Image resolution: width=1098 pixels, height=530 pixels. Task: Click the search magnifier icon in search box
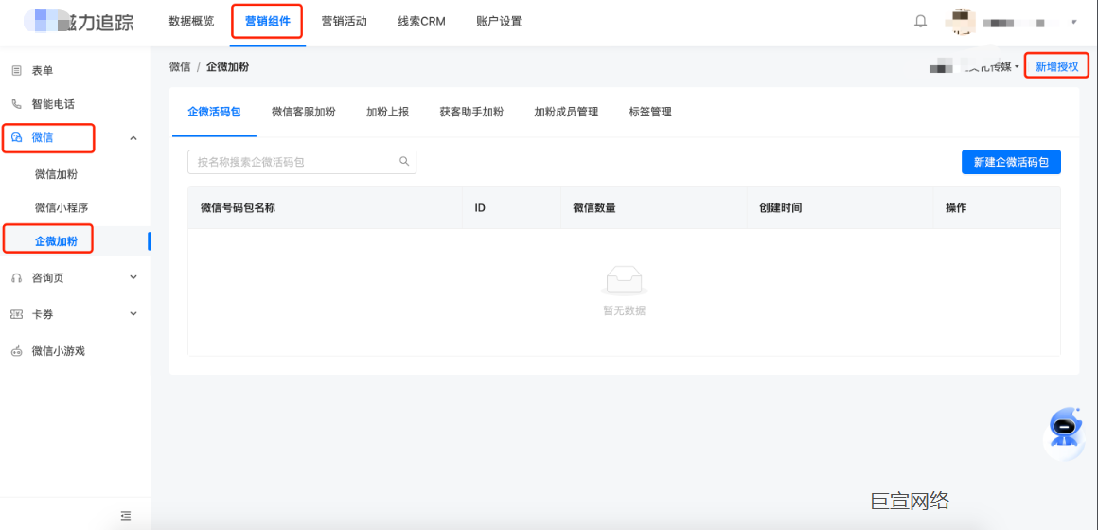[404, 161]
